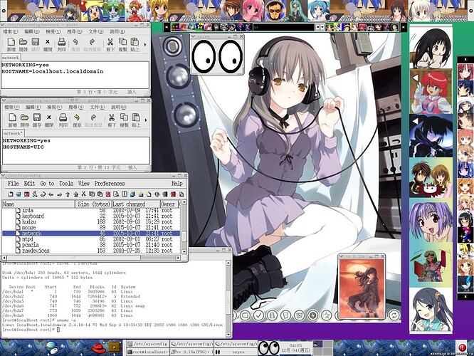Click Print (列印) in gedit window with HOSTNAME=UIC
Screen dimensions: 474x356
(63, 120)
